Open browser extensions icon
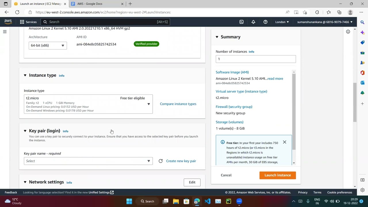This screenshot has height=207, width=368. 317,12
